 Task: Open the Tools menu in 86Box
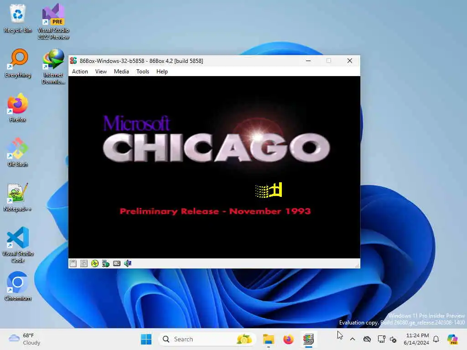coord(143,72)
